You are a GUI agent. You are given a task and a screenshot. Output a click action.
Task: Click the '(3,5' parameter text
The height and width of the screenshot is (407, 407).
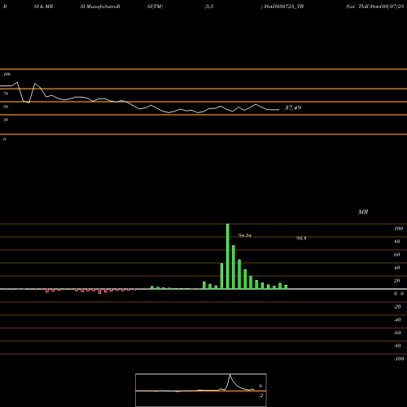209,7
